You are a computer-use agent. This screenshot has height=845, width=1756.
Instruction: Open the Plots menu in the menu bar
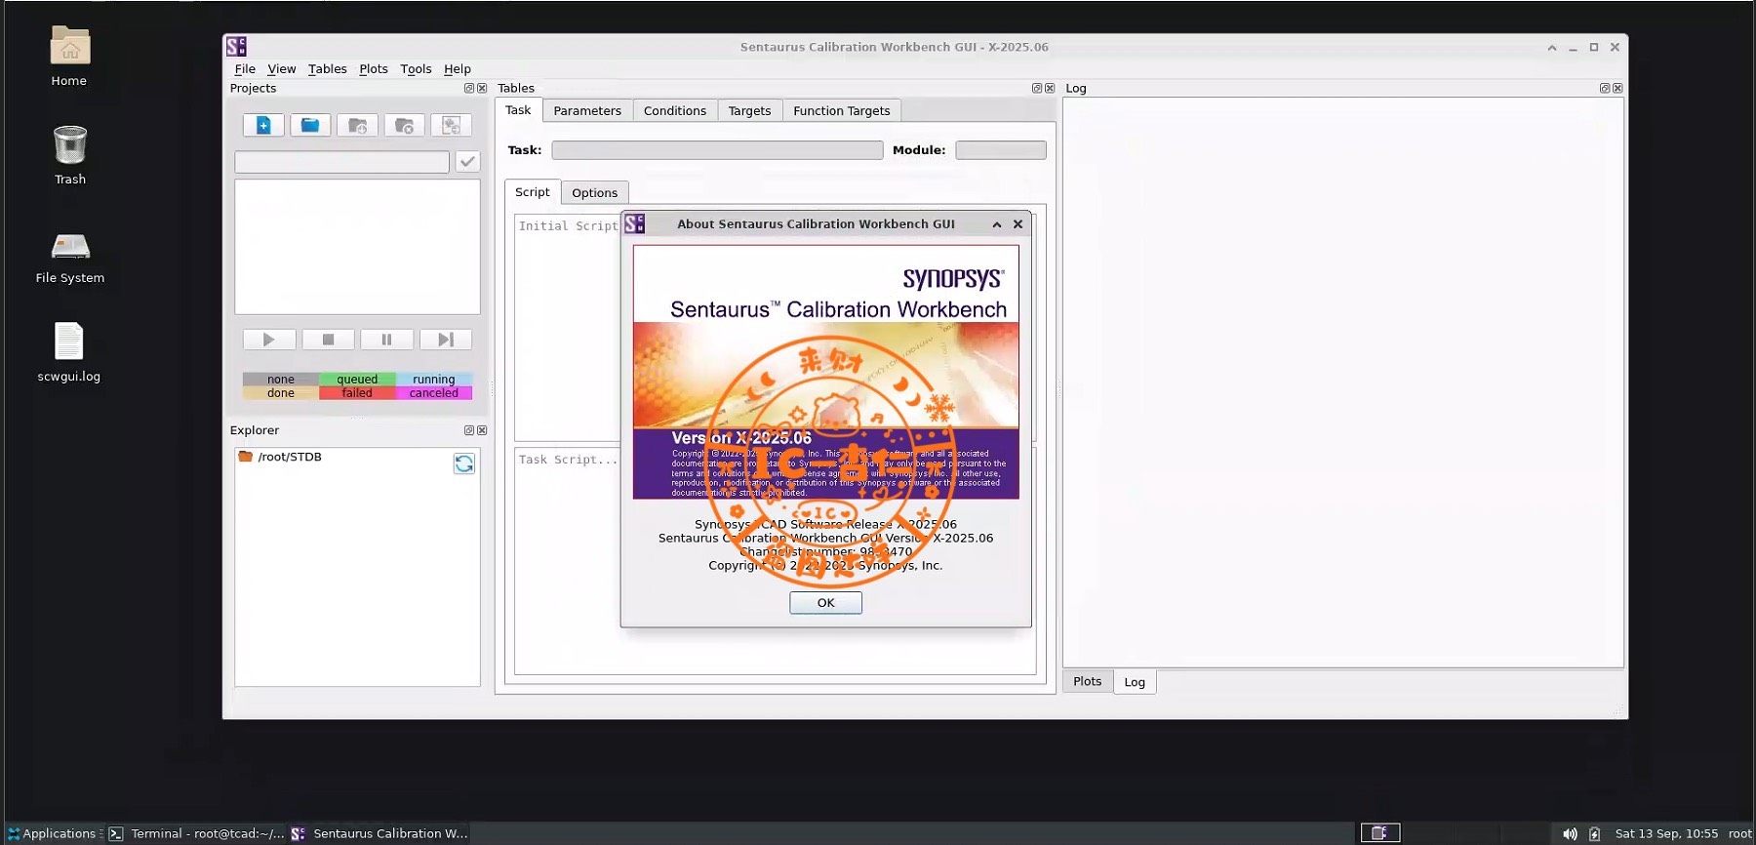click(374, 69)
